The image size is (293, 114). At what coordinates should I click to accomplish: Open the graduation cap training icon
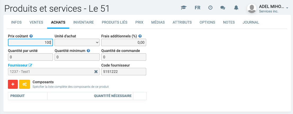click(183, 8)
